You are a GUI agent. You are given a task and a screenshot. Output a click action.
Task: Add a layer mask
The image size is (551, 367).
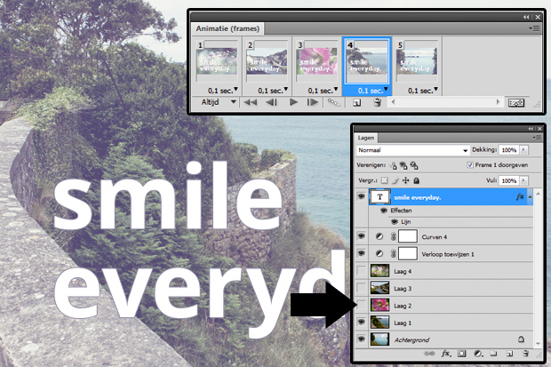point(462,354)
